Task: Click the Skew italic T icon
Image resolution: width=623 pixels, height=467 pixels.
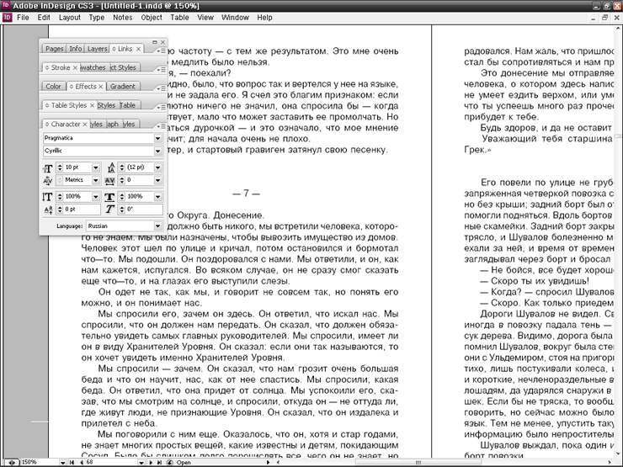Action: [x=109, y=210]
